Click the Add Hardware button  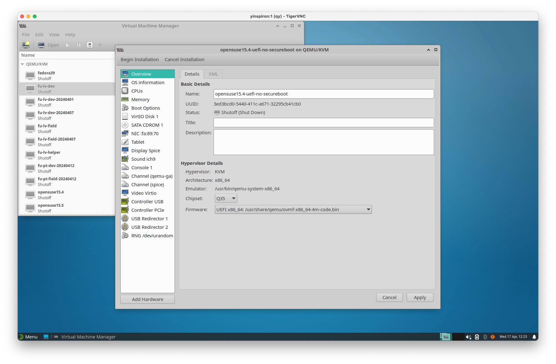147,299
